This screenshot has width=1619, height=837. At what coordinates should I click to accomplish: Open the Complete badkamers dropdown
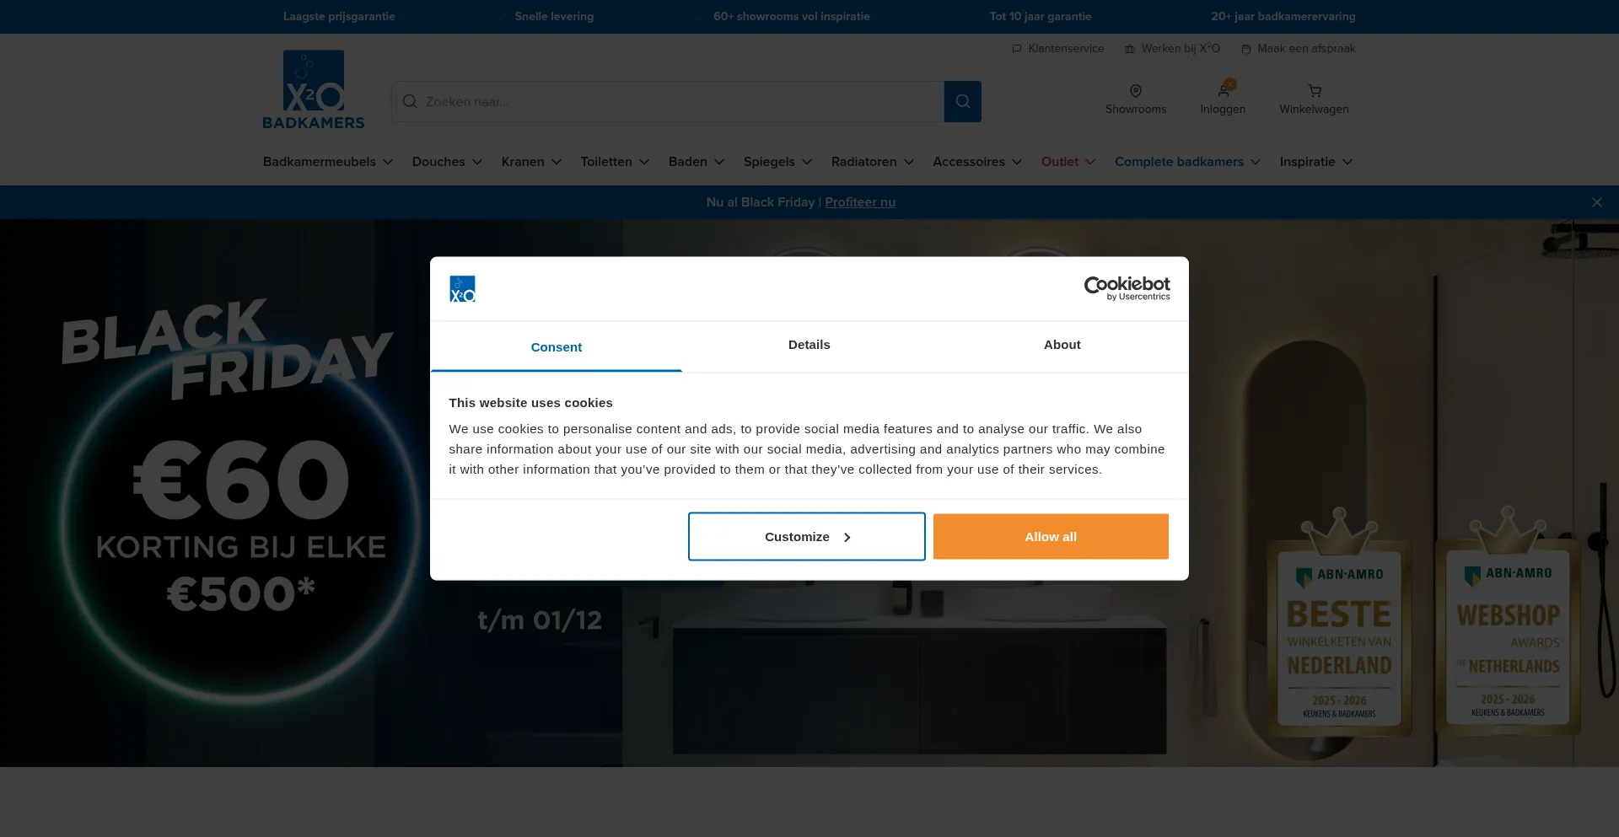pos(1187,162)
